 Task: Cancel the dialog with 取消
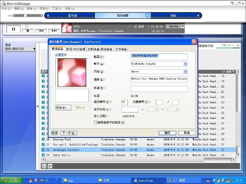187,133
